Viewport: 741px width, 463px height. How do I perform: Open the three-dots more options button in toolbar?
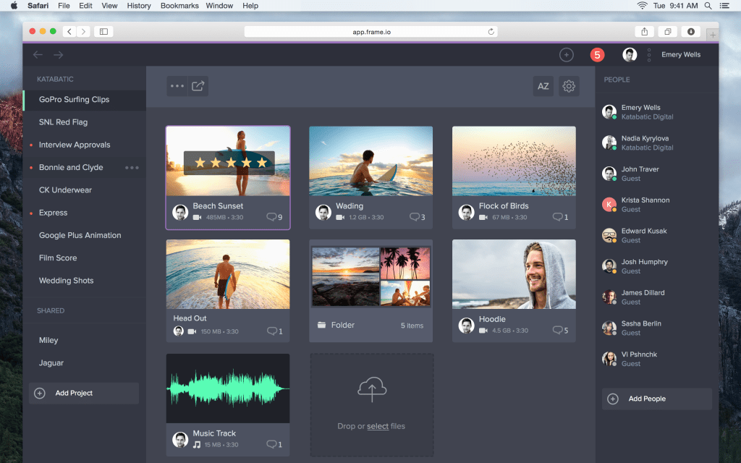(177, 86)
